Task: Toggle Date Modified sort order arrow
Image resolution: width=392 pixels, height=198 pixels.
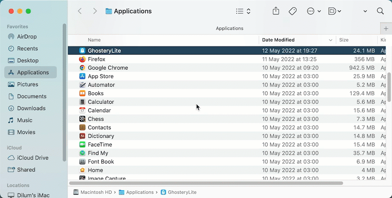Action: (331, 40)
